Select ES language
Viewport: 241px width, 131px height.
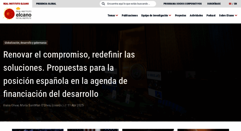point(230,4)
